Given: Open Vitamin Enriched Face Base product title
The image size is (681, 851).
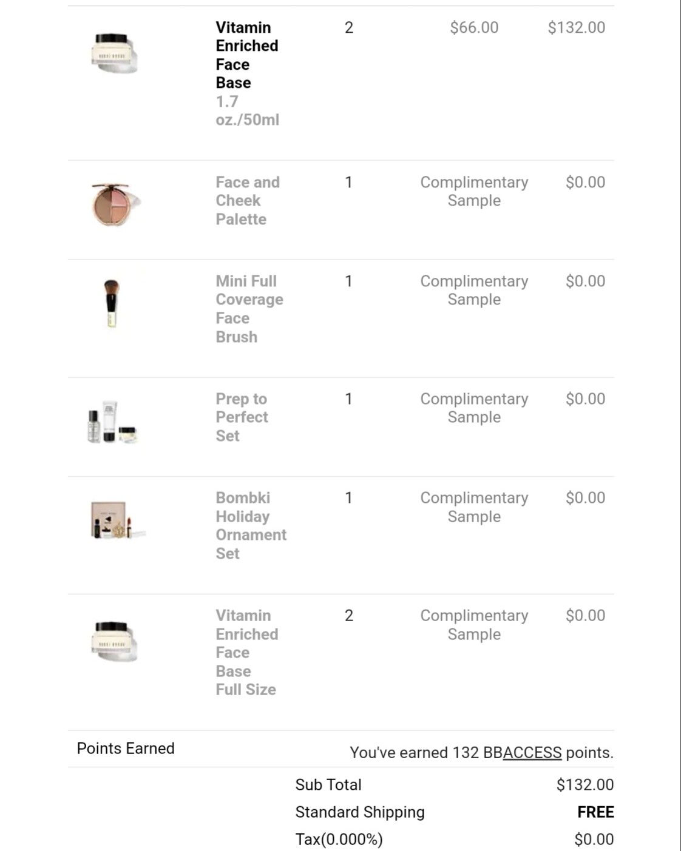Looking at the screenshot, I should tap(247, 55).
